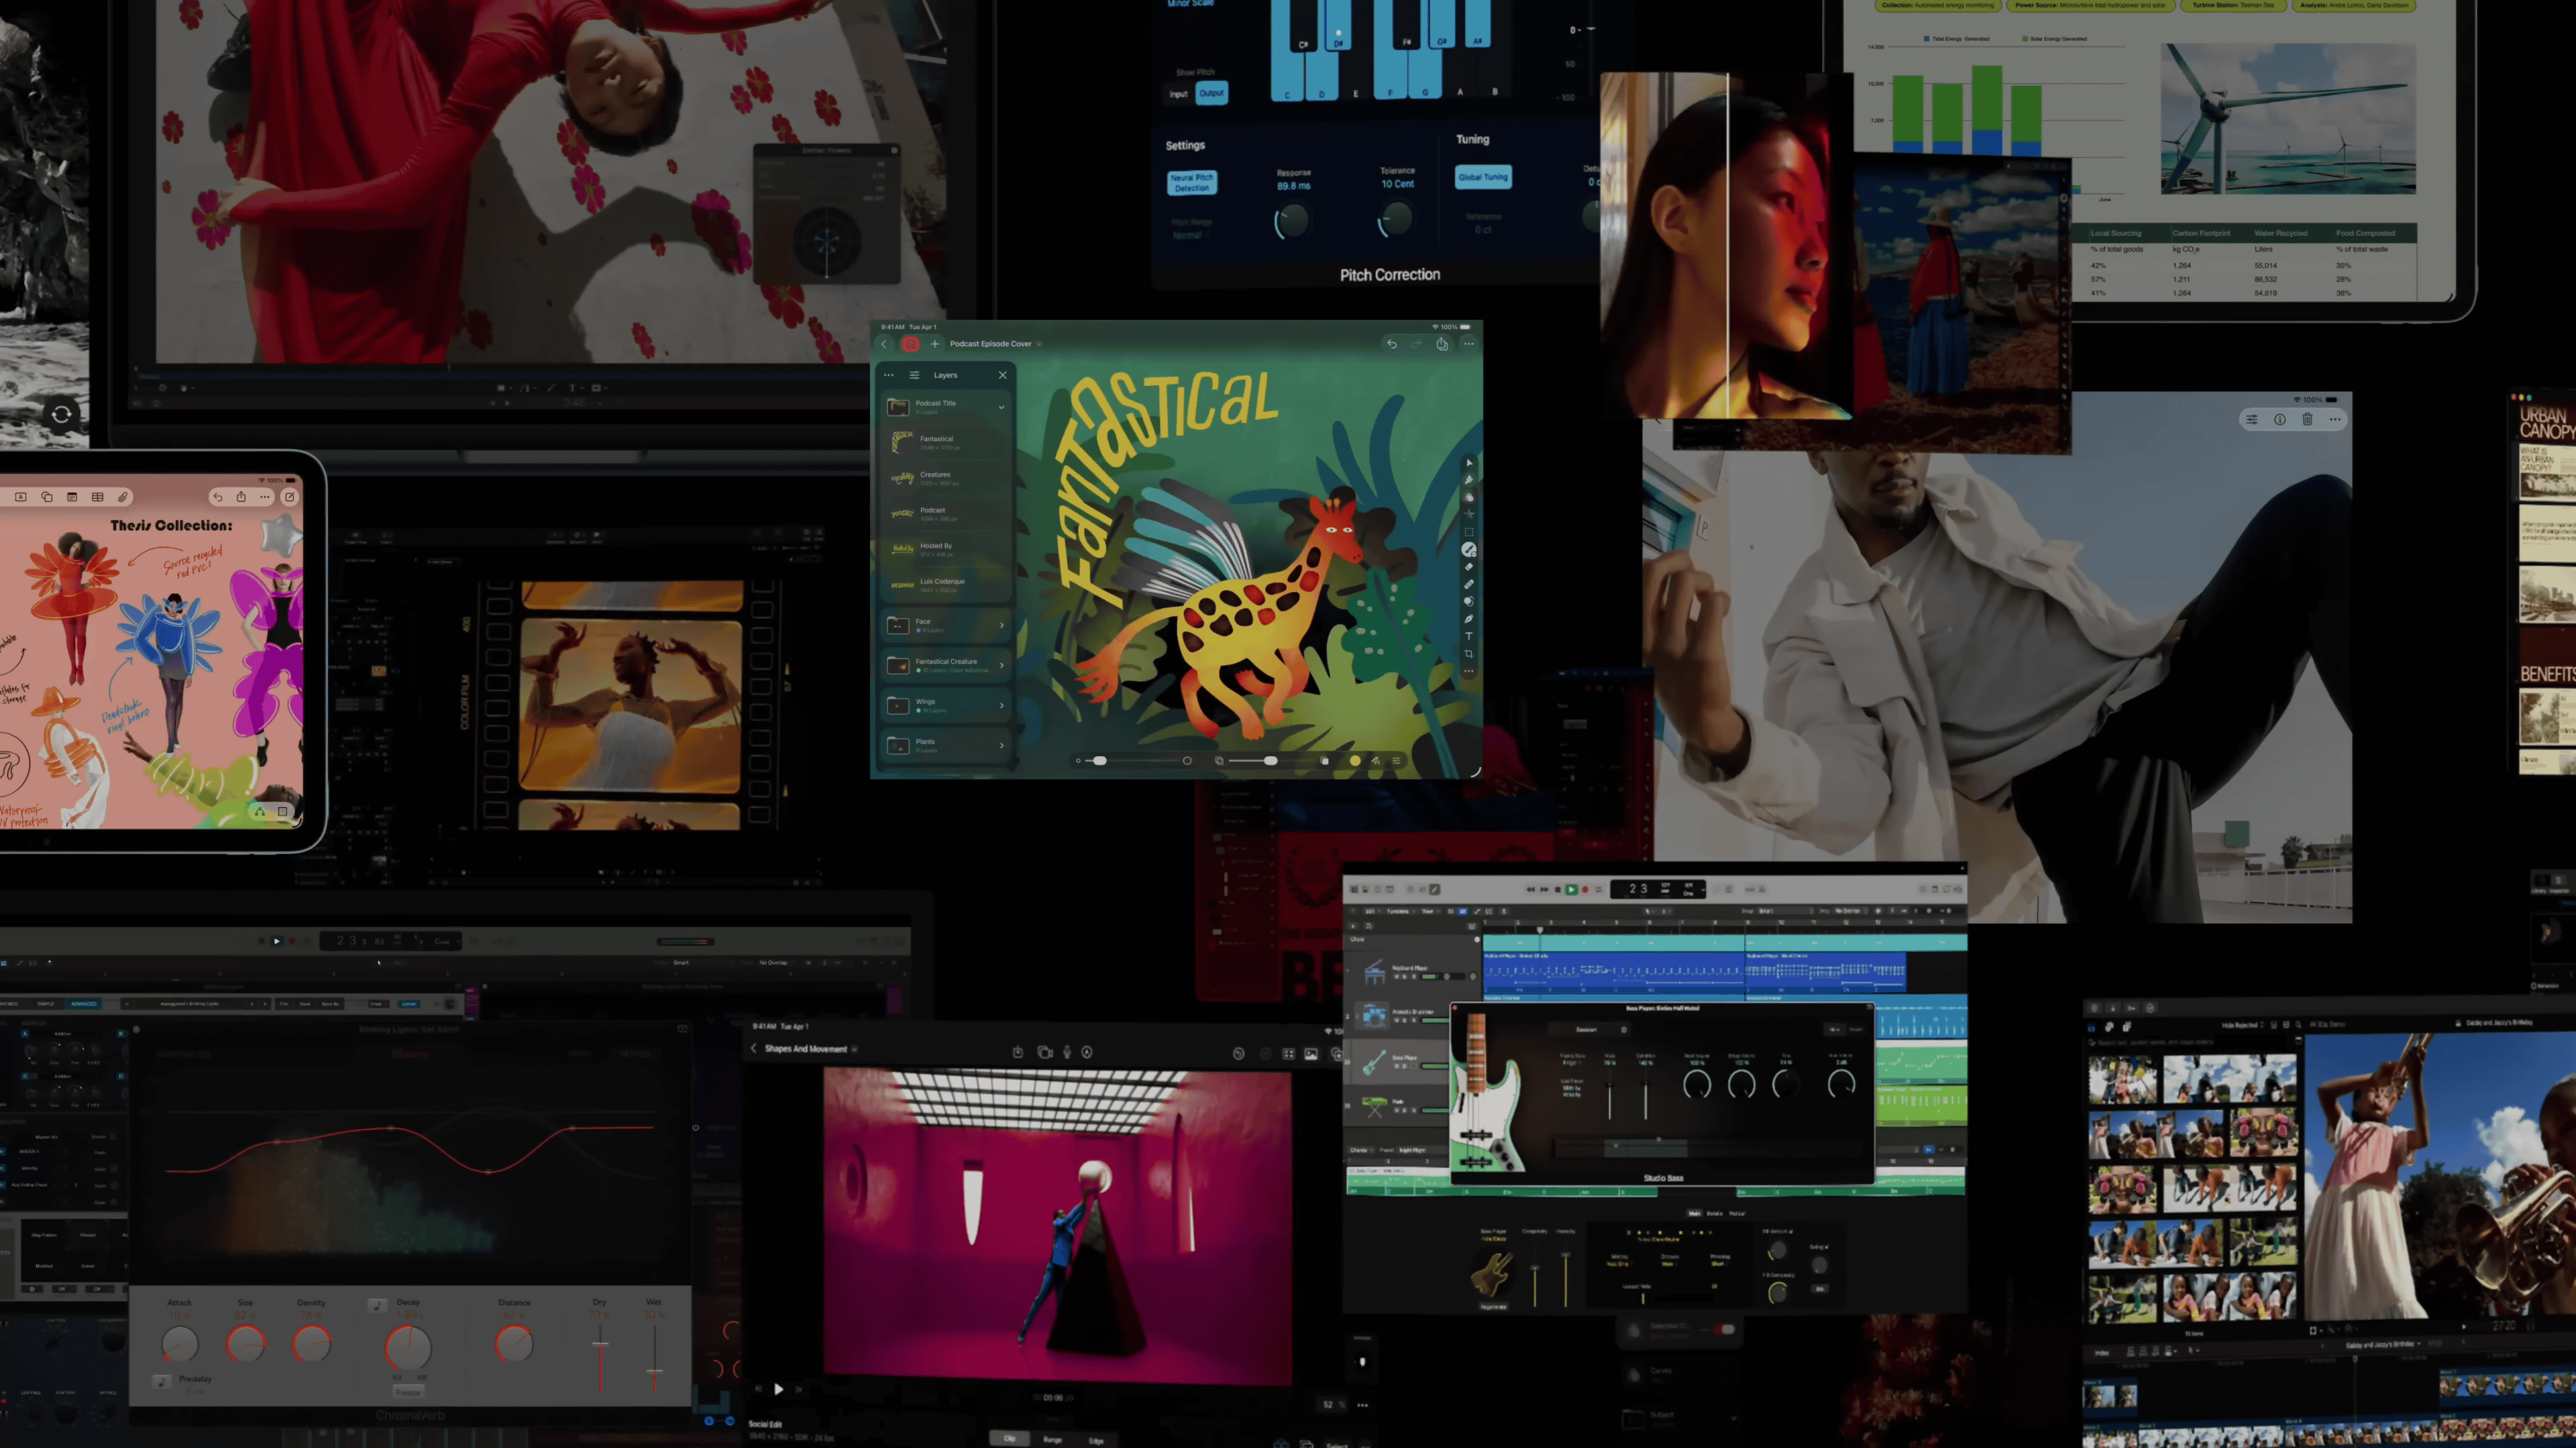Viewport: 2576px width, 1448px height.
Task: Click the trash icon above the photo
Action: point(2307,420)
